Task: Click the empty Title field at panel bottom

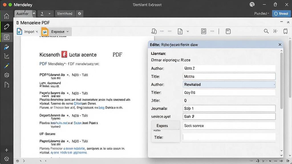Action: (x=229, y=137)
